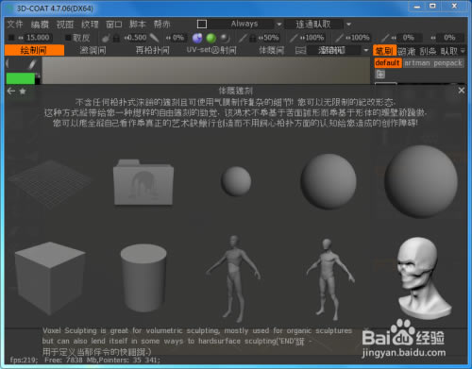Screen dimensions: 472x369
Task: Click the star favorite icon
Action: [23, 92]
